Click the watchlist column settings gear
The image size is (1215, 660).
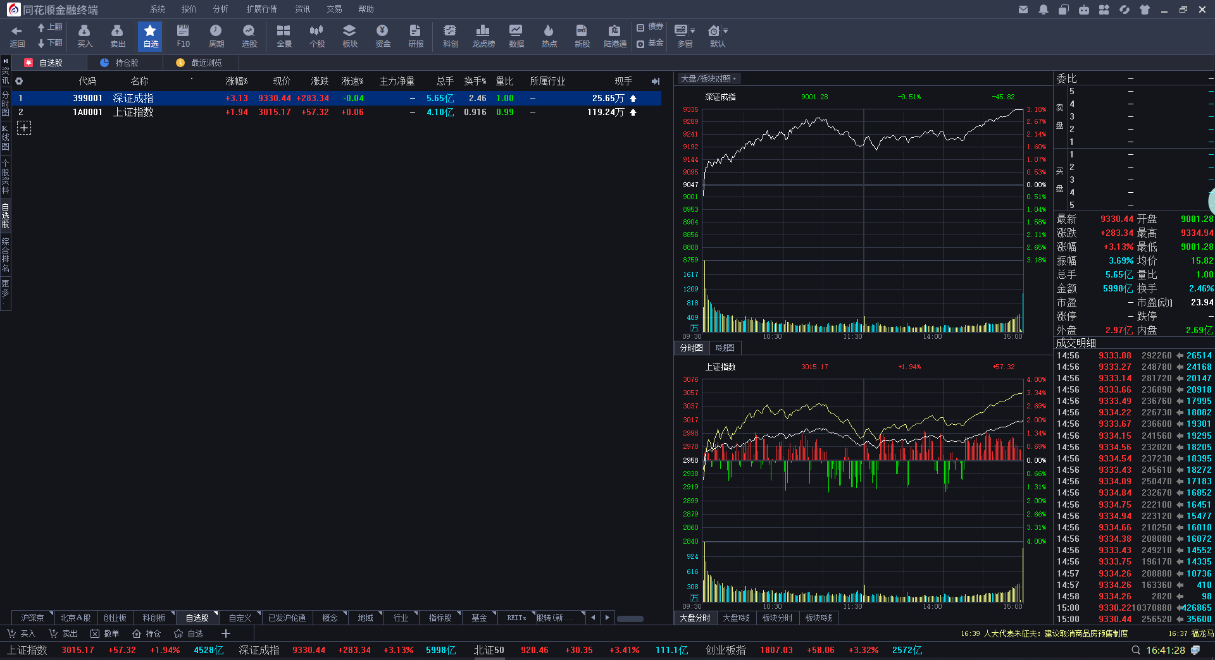[19, 81]
